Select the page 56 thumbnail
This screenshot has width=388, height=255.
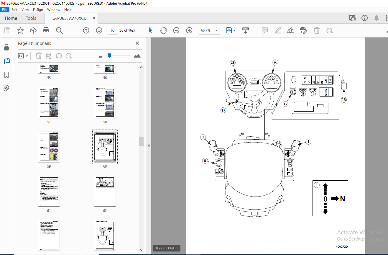105,69
